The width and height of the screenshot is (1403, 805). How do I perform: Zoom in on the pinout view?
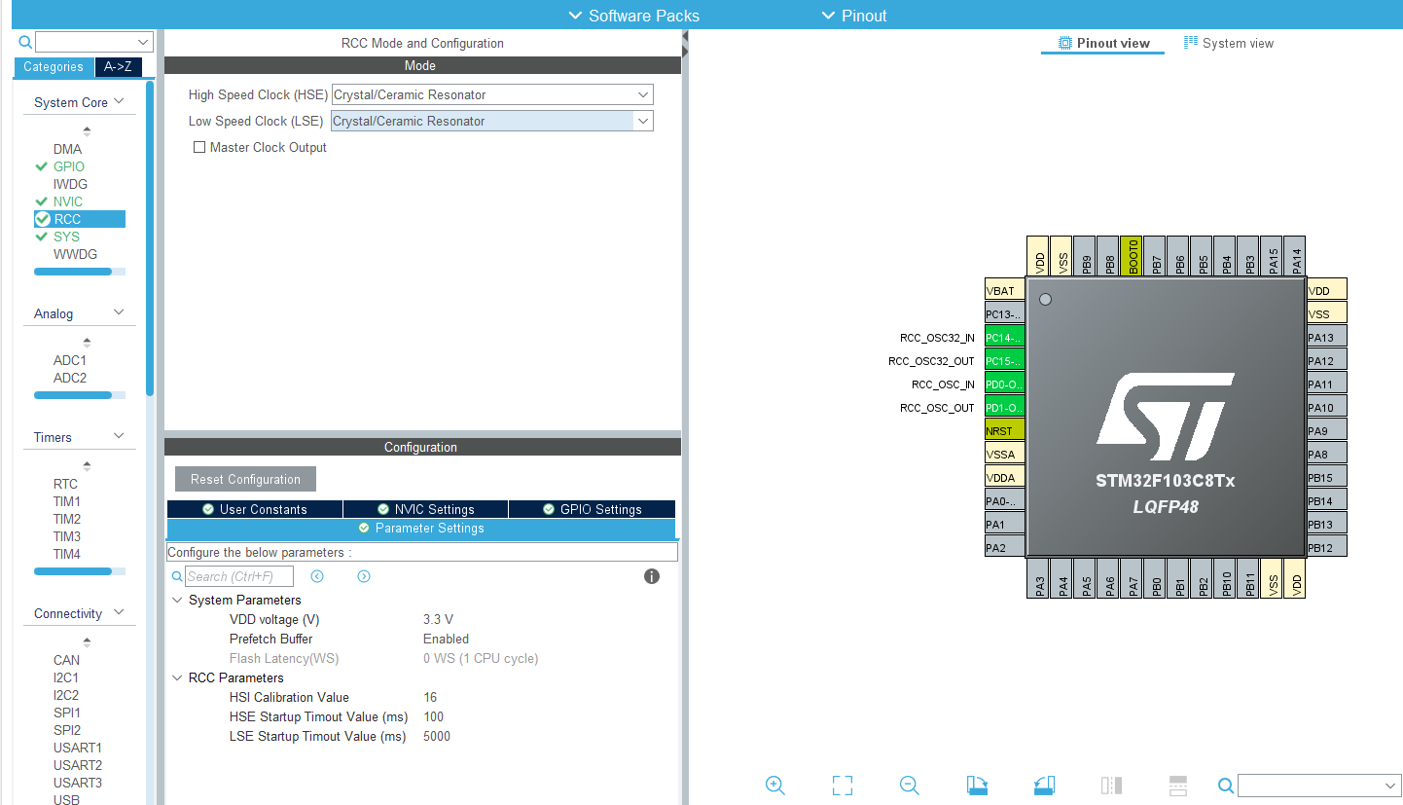775,786
